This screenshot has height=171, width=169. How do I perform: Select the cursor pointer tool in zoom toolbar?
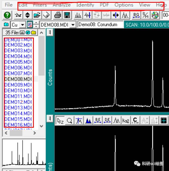(60, 121)
